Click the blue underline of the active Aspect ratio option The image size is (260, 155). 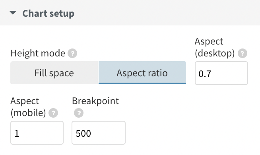142,83
